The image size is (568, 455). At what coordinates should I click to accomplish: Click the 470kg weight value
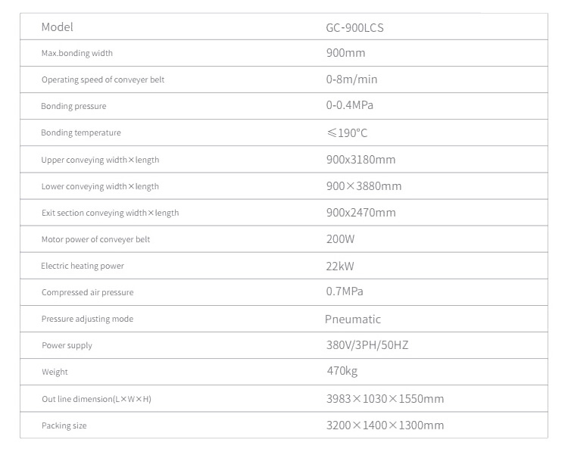[x=342, y=371]
